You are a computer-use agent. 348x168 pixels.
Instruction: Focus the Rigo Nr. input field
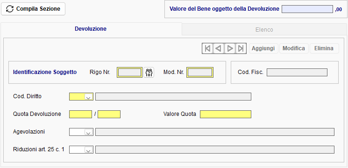pyautogui.click(x=129, y=72)
